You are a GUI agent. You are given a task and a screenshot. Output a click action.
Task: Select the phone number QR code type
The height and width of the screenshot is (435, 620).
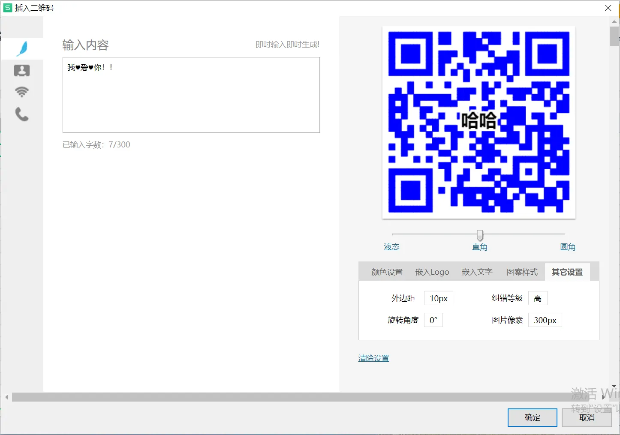(22, 114)
